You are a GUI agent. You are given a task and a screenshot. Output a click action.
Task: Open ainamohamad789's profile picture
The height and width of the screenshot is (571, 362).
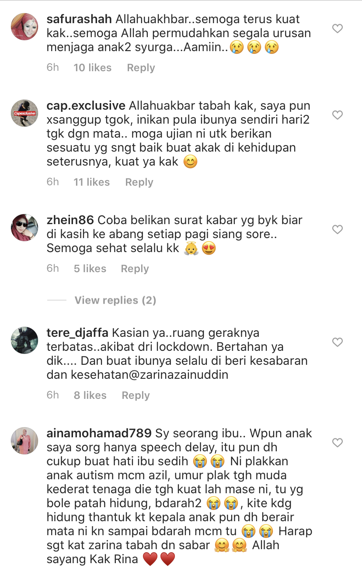coord(24,441)
